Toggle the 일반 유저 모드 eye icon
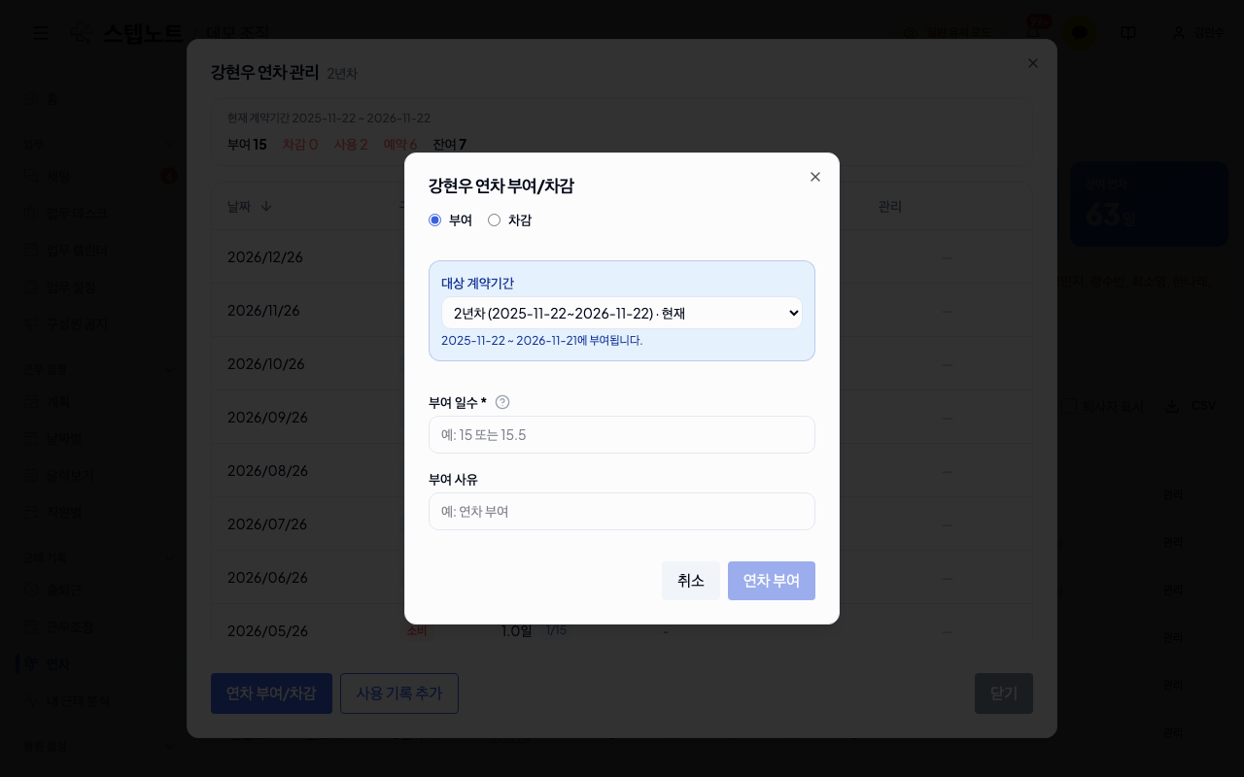1244x777 pixels. click(x=911, y=33)
